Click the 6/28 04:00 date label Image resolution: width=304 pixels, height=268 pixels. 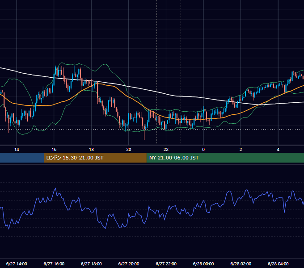click(278, 264)
